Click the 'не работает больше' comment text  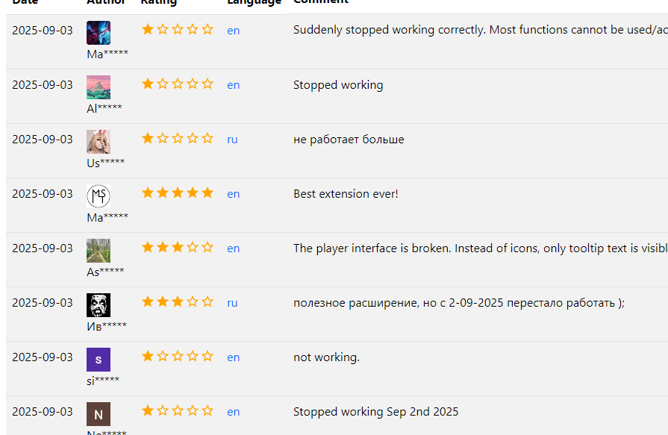click(349, 140)
